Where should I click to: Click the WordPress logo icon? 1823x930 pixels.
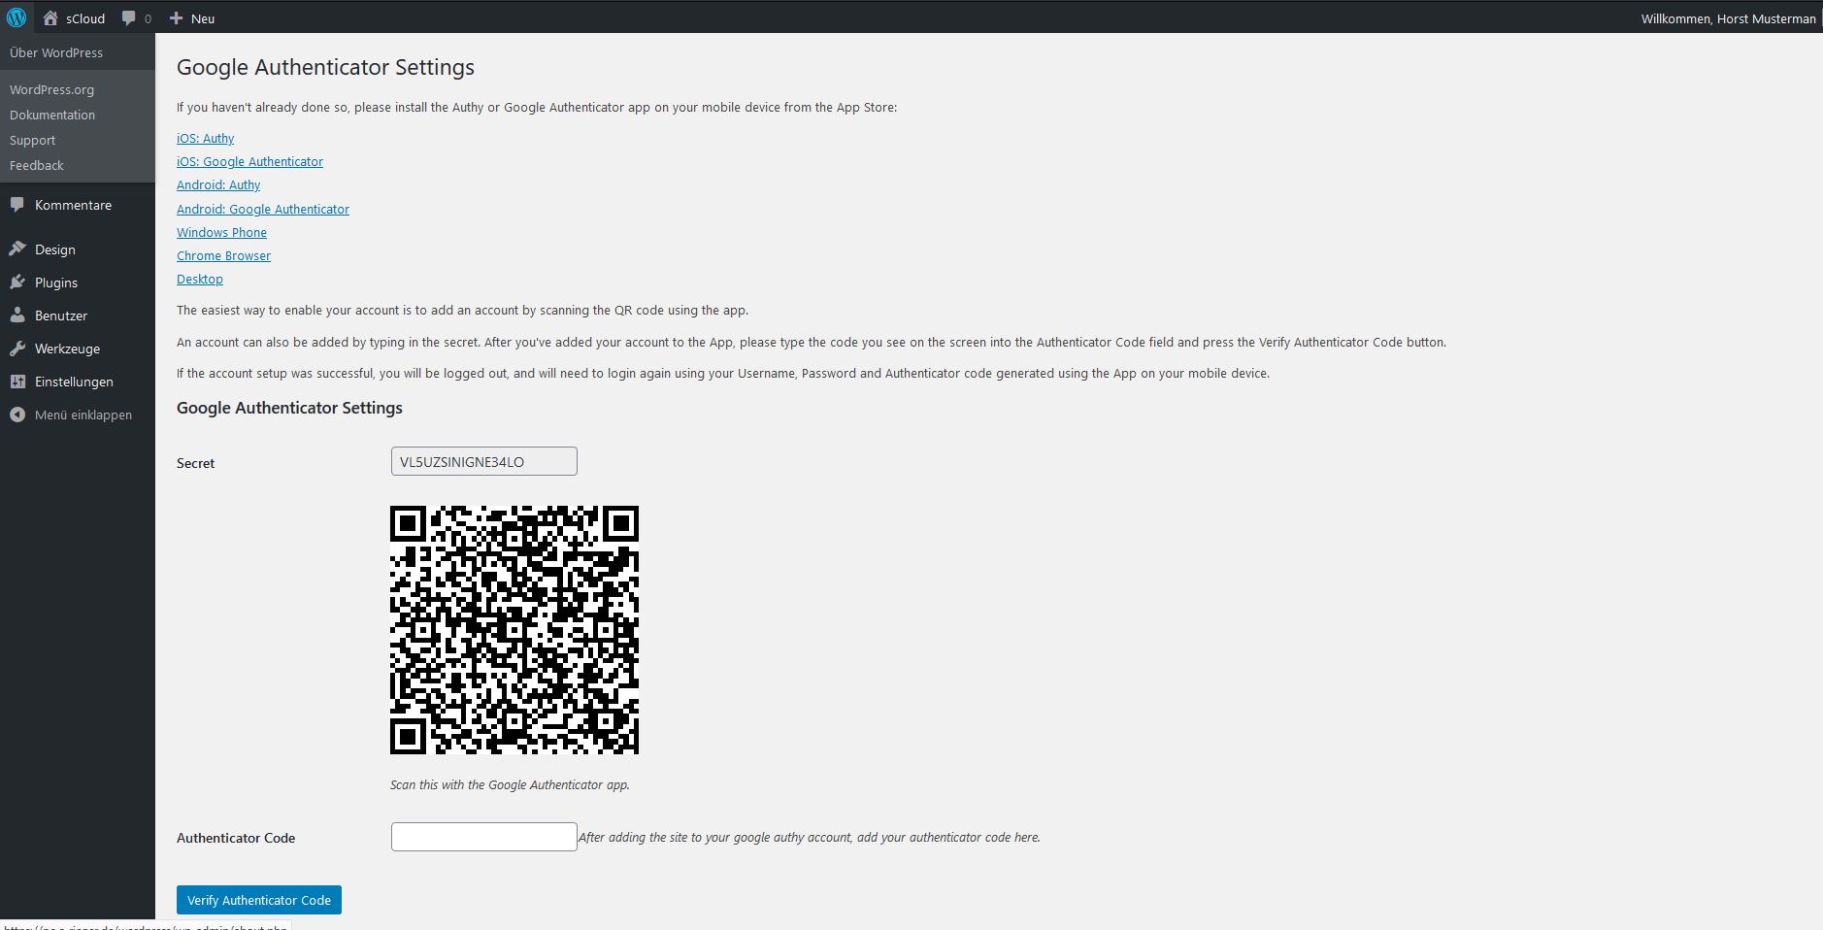[17, 17]
